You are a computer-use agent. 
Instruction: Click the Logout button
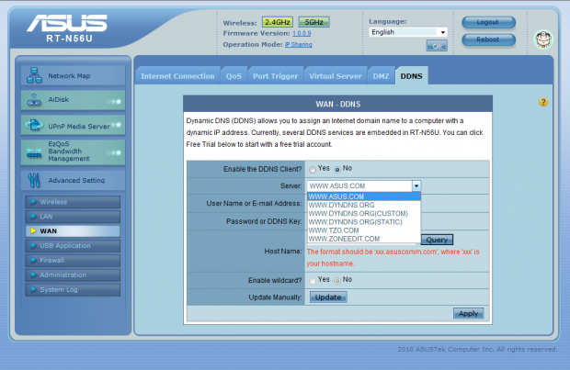click(x=488, y=22)
